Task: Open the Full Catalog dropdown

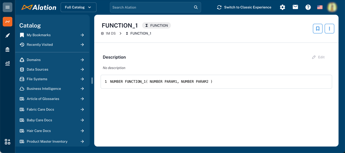Action: (x=78, y=7)
